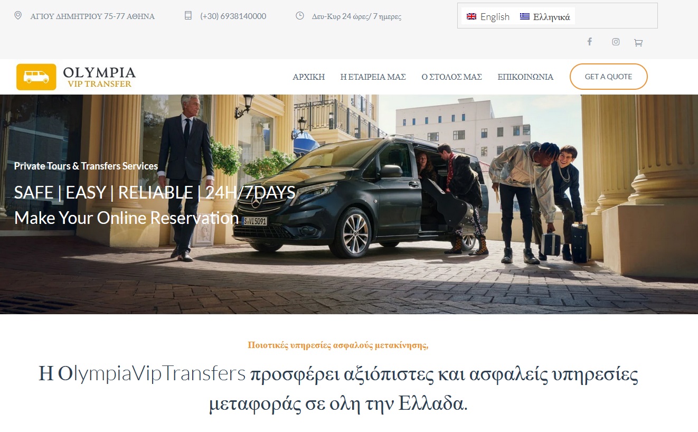Click the phone device icon

pos(188,16)
